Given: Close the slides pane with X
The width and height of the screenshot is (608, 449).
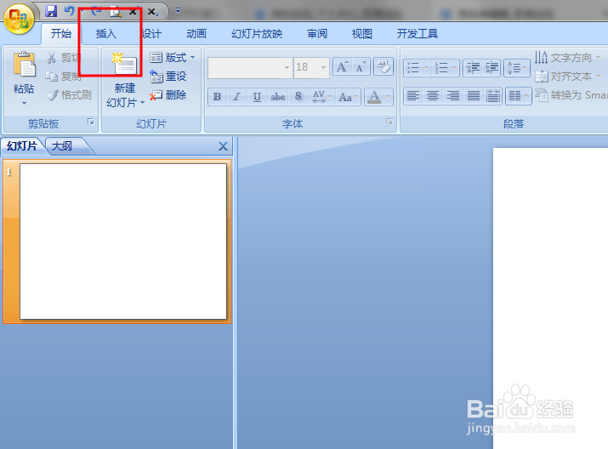Looking at the screenshot, I should click(x=223, y=146).
